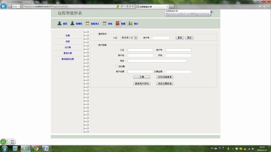Click the 打印详细清单 button
The image size is (271, 152).
point(165,77)
